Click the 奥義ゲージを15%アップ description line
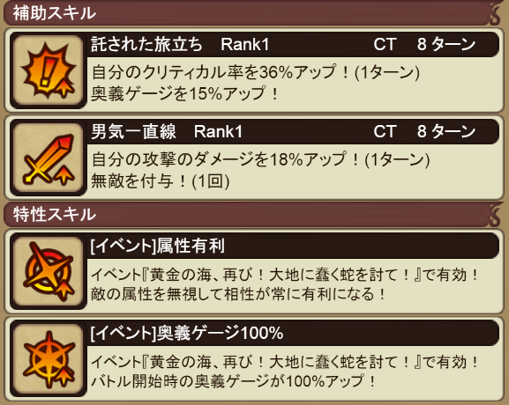The height and width of the screenshot is (405, 509). 184,93
